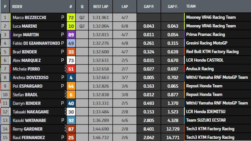The width and height of the screenshot is (251, 141).
Task: Sort by the BEST LAP column header
Action: (101, 6)
